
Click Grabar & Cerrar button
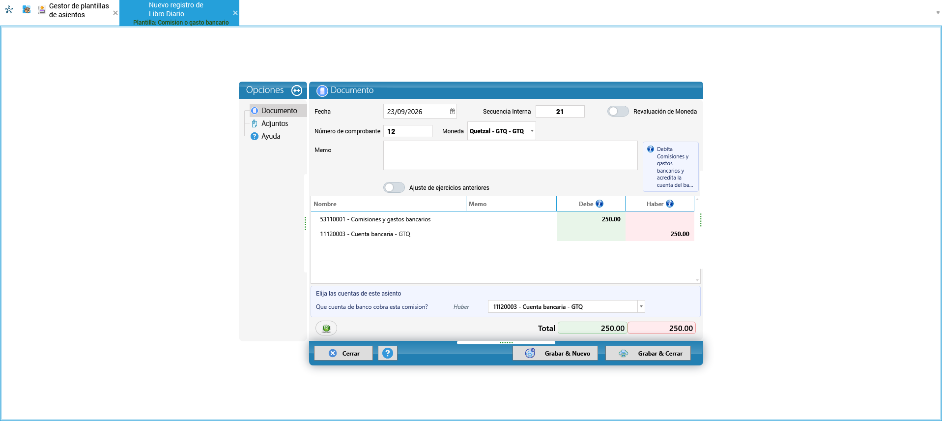pos(648,353)
